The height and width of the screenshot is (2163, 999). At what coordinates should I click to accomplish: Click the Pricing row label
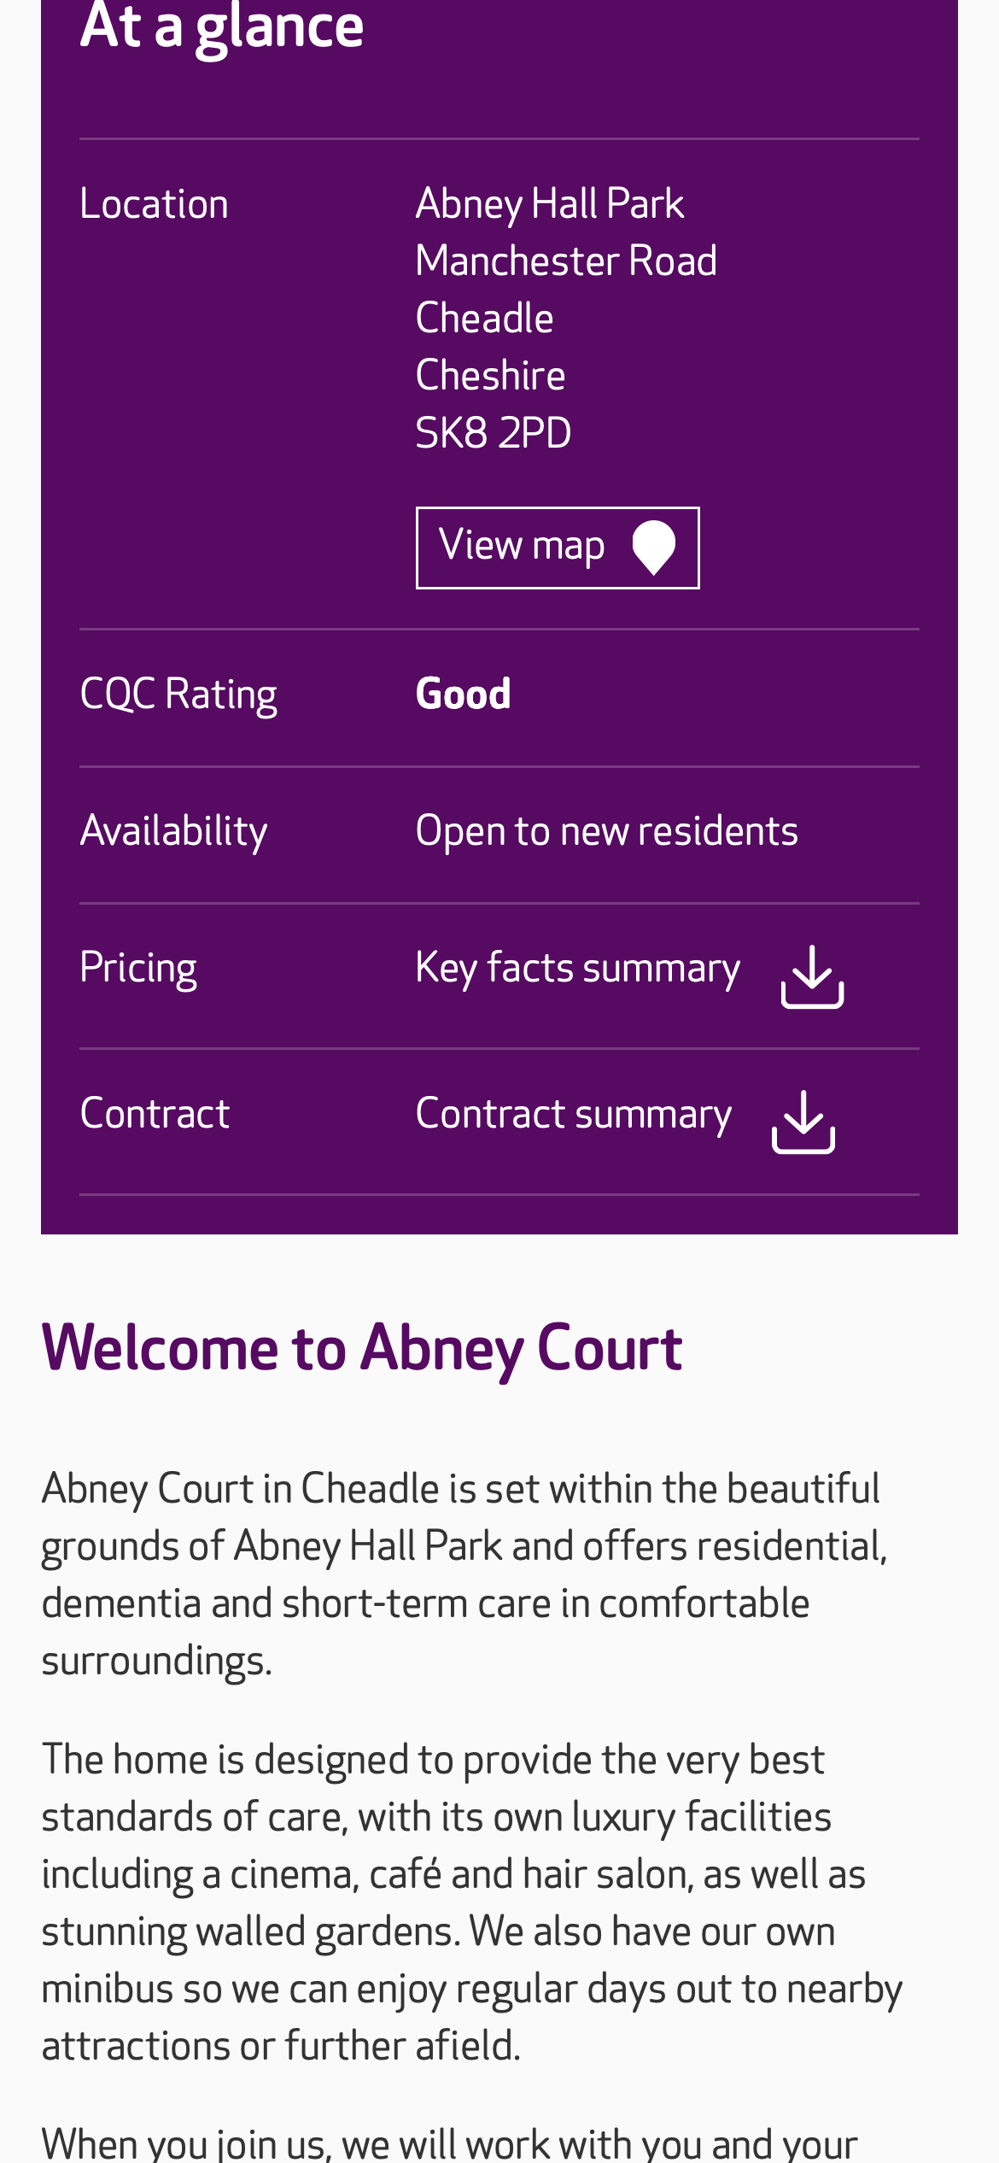(138, 969)
